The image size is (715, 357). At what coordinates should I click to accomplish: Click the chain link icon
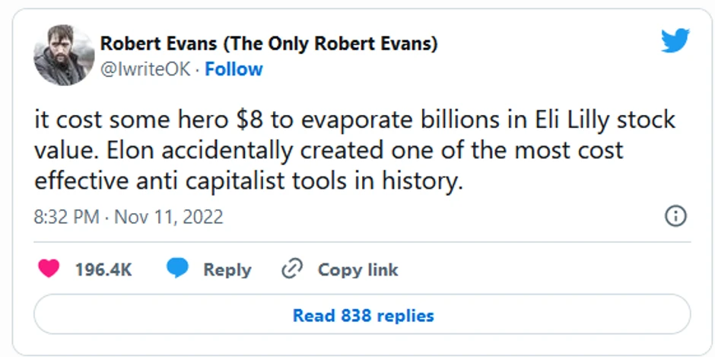tap(292, 269)
